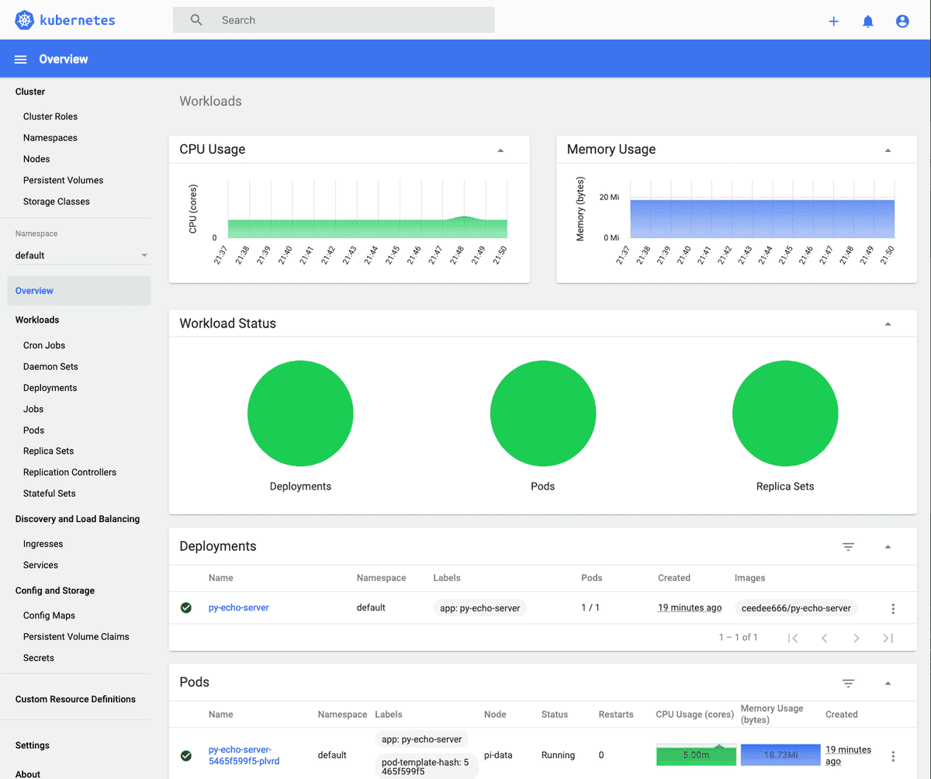Select Deployments in the sidebar
931x779 pixels.
coord(50,387)
